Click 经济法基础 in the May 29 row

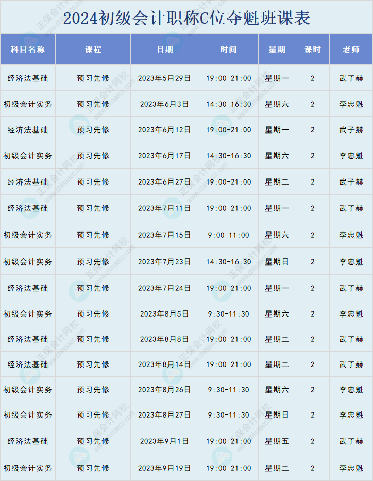coord(28,78)
